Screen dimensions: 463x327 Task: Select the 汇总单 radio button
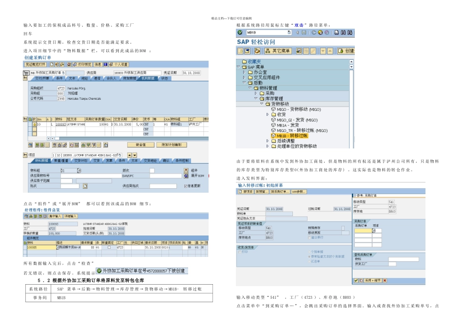[x=309, y=261]
